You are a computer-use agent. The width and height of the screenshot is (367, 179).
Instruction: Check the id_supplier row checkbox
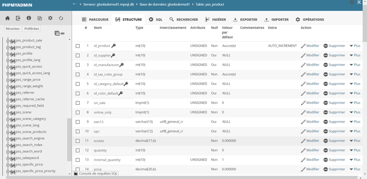(78, 56)
